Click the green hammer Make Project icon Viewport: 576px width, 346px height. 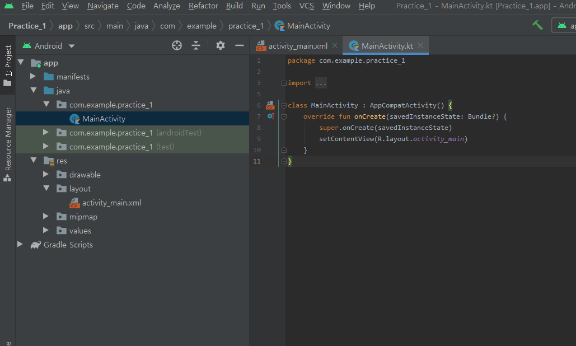pyautogui.click(x=537, y=25)
